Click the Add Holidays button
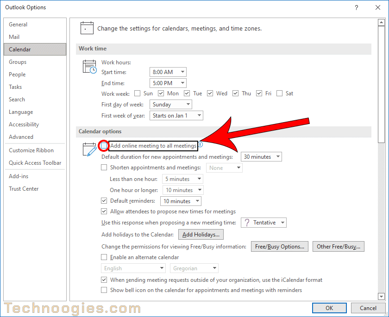Screen dimensions: 389x317 click(201, 235)
